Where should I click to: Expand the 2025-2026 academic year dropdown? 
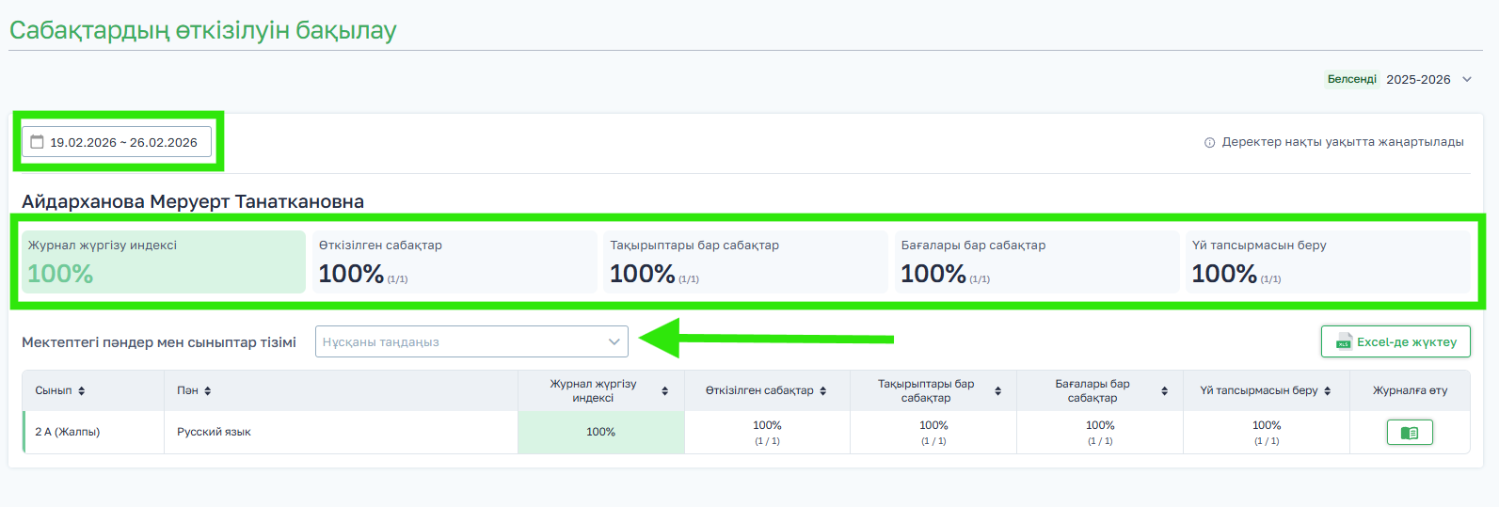point(1428,79)
